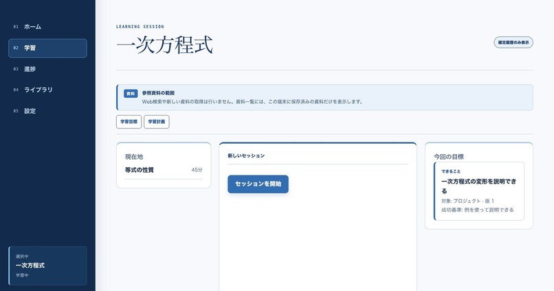Switch to the 学習計画 tab

click(x=157, y=122)
